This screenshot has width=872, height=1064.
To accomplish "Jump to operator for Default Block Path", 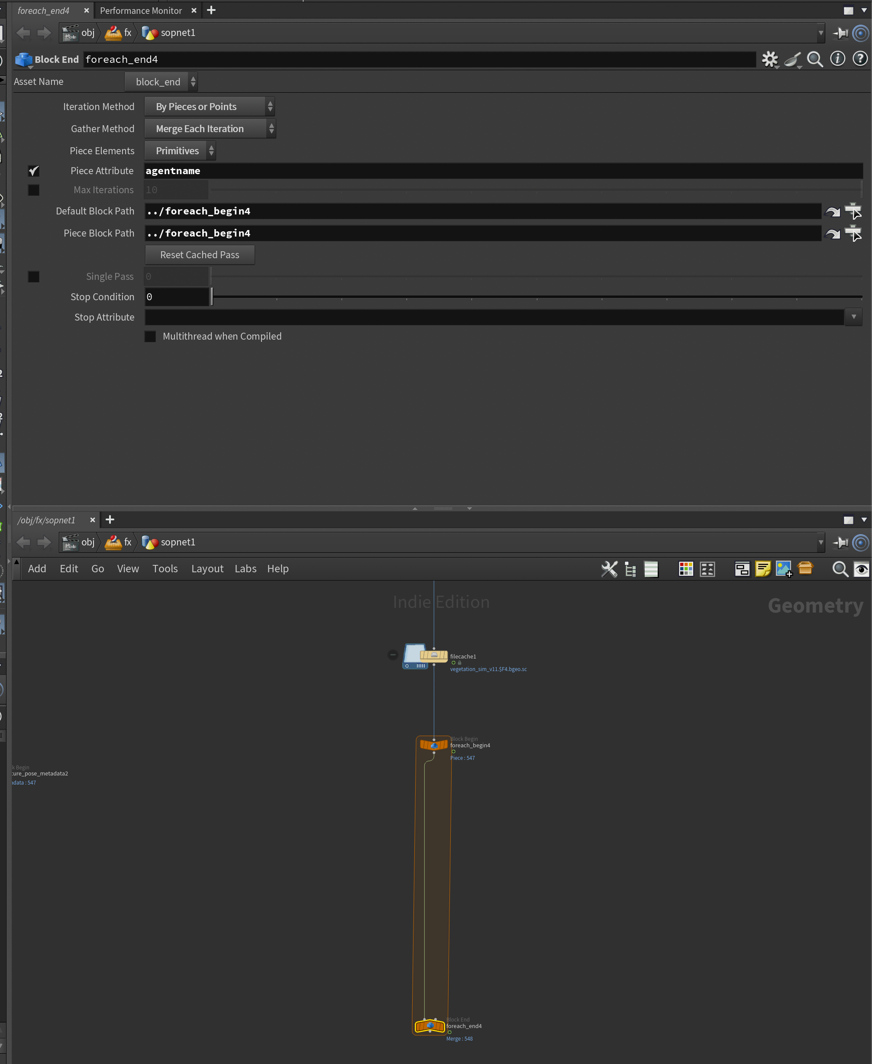I will (x=832, y=211).
